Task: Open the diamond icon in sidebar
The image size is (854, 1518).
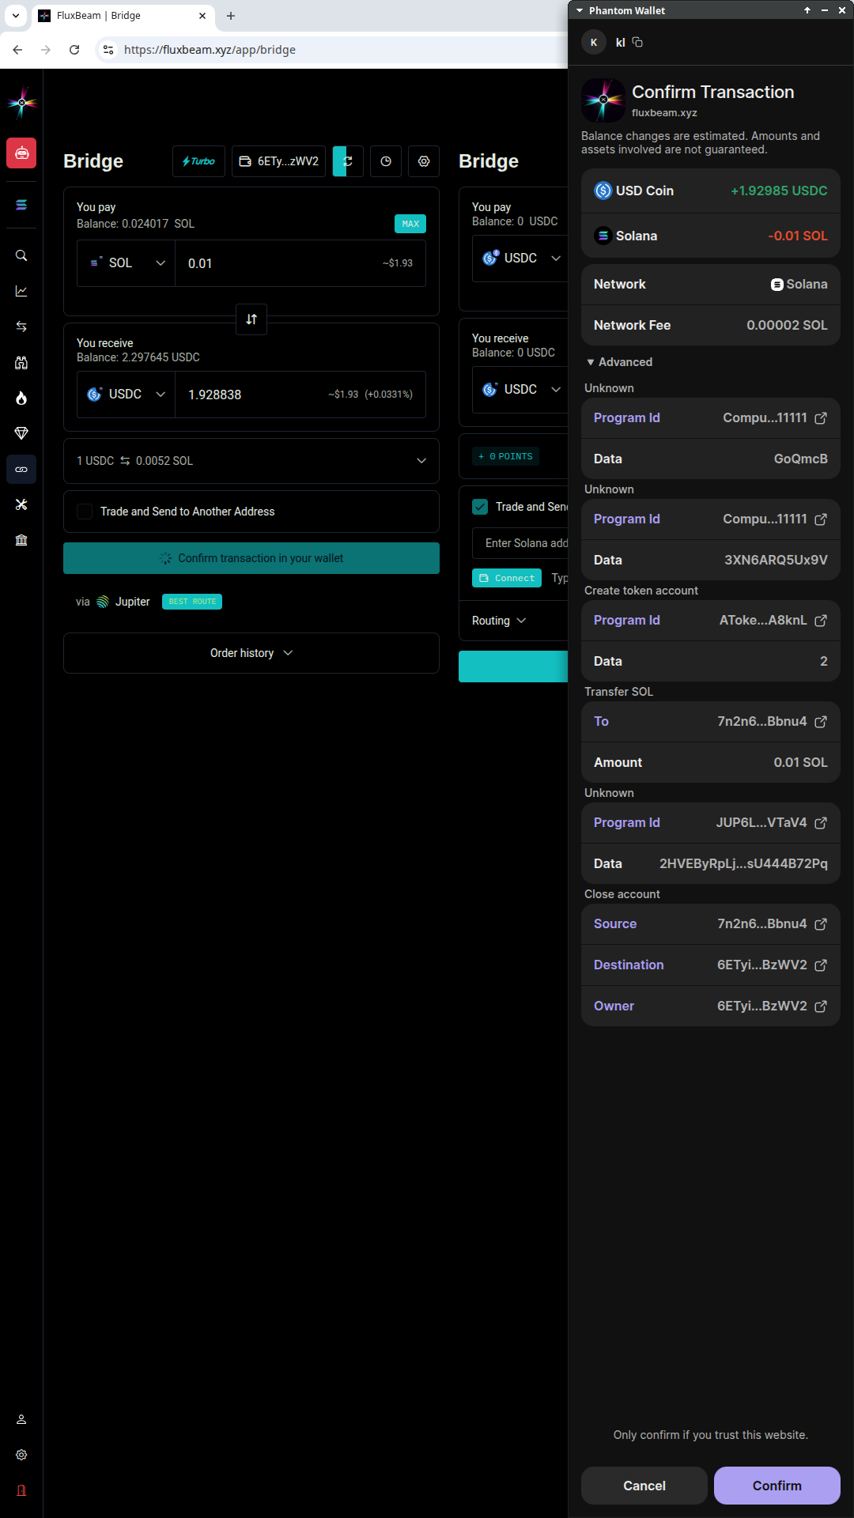Action: point(21,433)
